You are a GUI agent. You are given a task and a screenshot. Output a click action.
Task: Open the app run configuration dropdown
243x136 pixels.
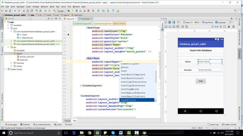[62, 11]
